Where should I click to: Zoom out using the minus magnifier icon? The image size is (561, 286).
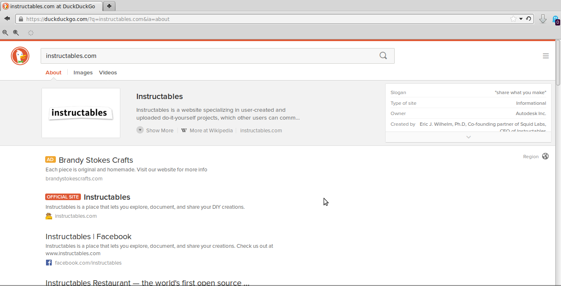(5, 32)
